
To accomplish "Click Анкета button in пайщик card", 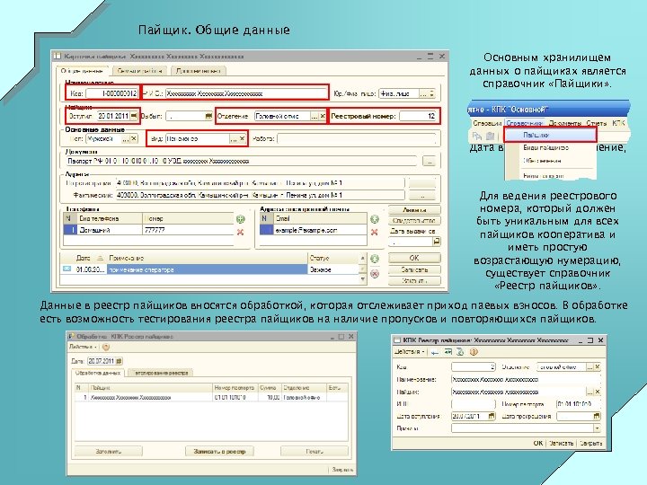I will coord(414,210).
